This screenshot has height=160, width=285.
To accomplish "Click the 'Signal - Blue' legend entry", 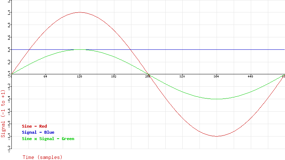I will point(38,132).
